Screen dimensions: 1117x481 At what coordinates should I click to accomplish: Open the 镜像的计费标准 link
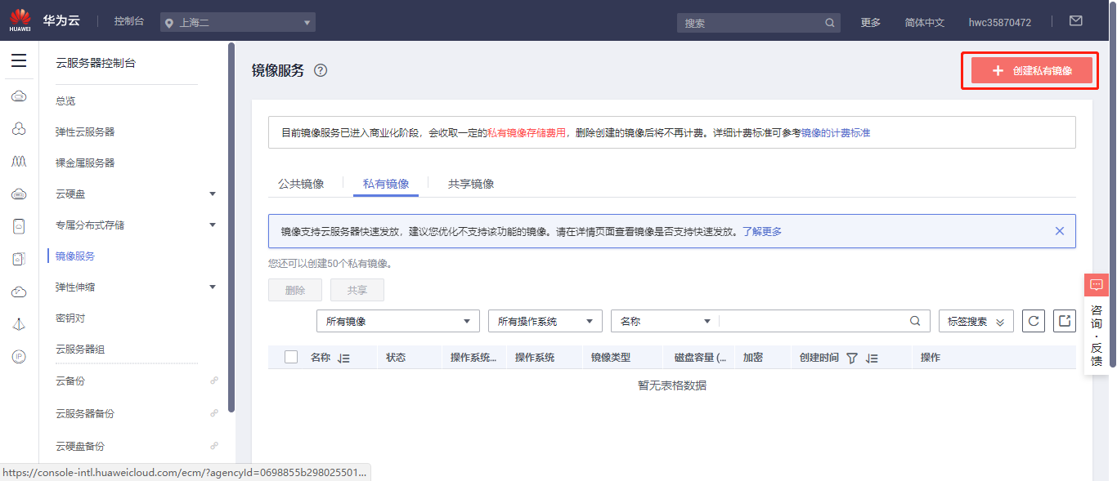pyautogui.click(x=836, y=132)
